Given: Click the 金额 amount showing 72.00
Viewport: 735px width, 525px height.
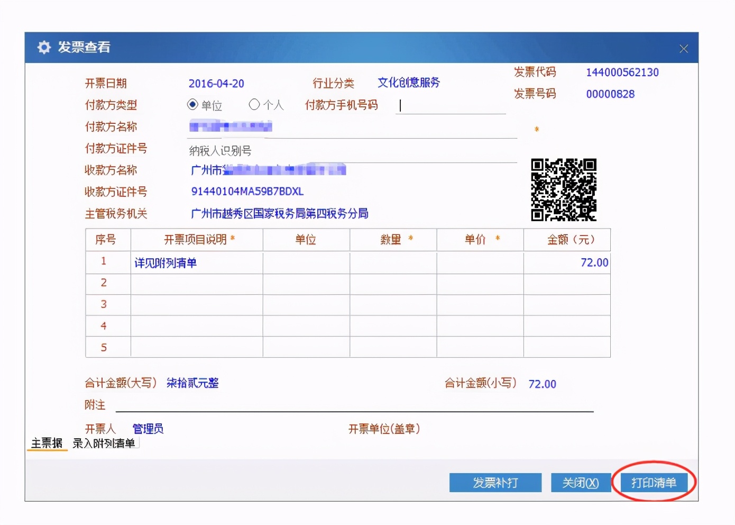Looking at the screenshot, I should point(595,262).
